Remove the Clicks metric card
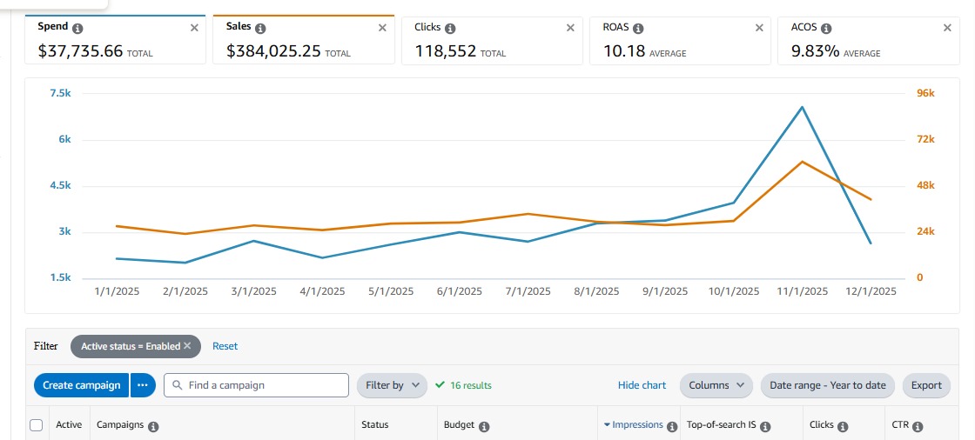Screen dimensions: 975x440 [x=570, y=28]
